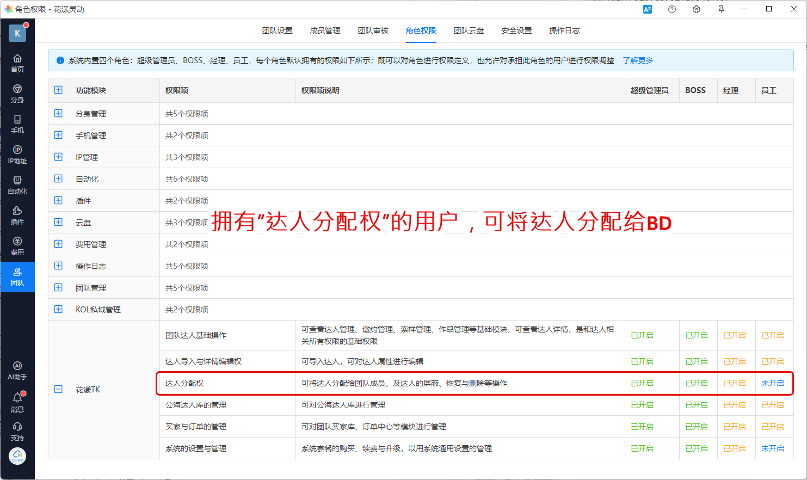The image size is (807, 480).
Task: Toggle 达人分配权 未开启 status for 员工
Action: [772, 383]
